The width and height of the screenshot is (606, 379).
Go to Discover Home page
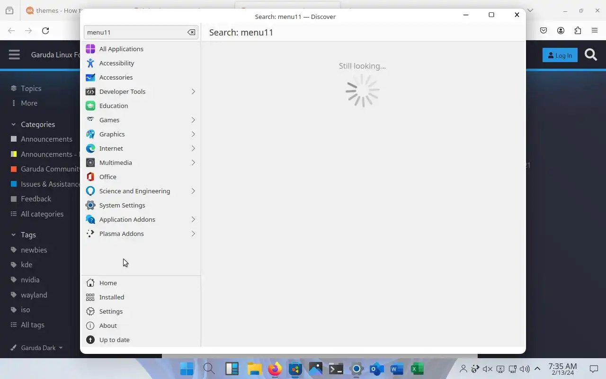coord(141,283)
